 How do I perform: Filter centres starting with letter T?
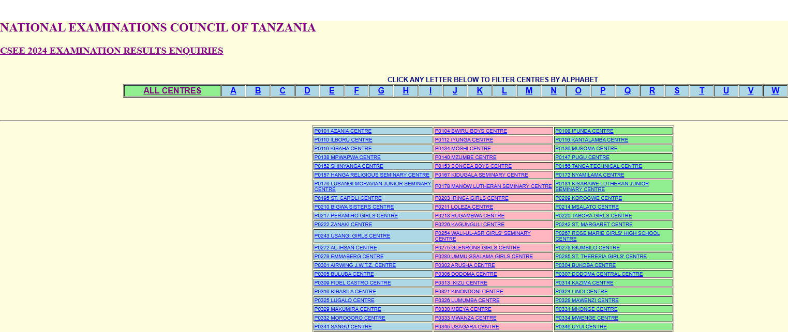click(x=701, y=90)
